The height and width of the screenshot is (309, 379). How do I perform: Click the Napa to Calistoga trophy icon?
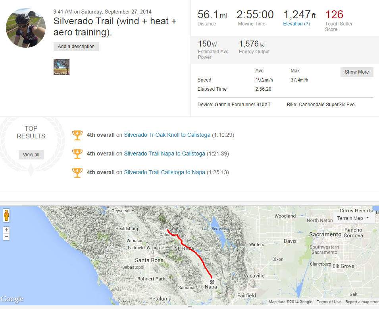click(77, 154)
